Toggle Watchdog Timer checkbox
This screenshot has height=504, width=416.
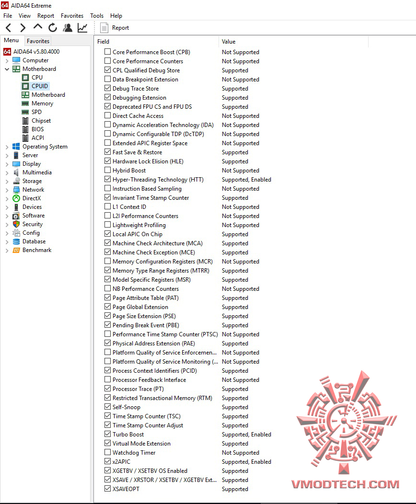(x=108, y=452)
